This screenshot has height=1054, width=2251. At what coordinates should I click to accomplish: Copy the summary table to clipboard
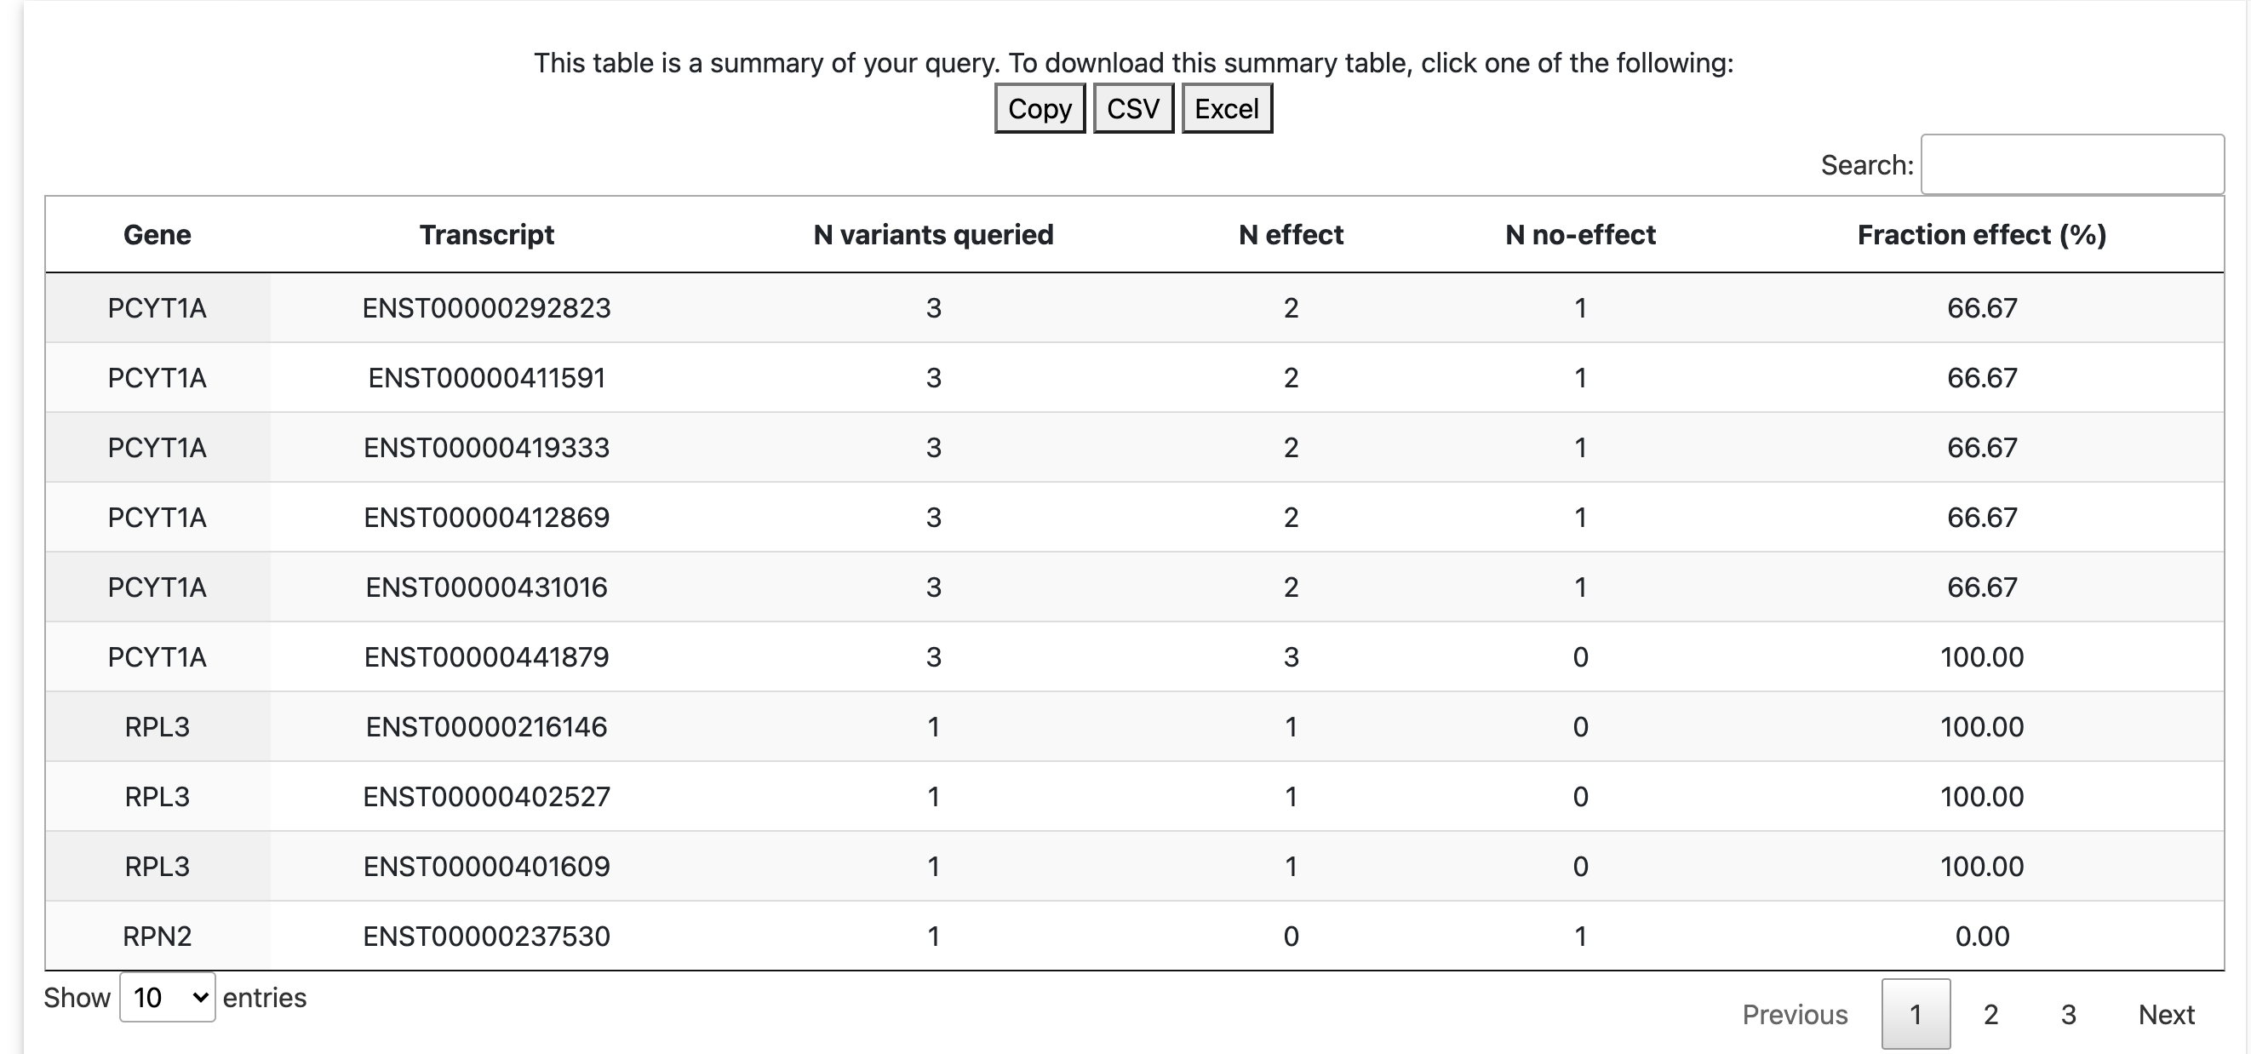click(1040, 108)
